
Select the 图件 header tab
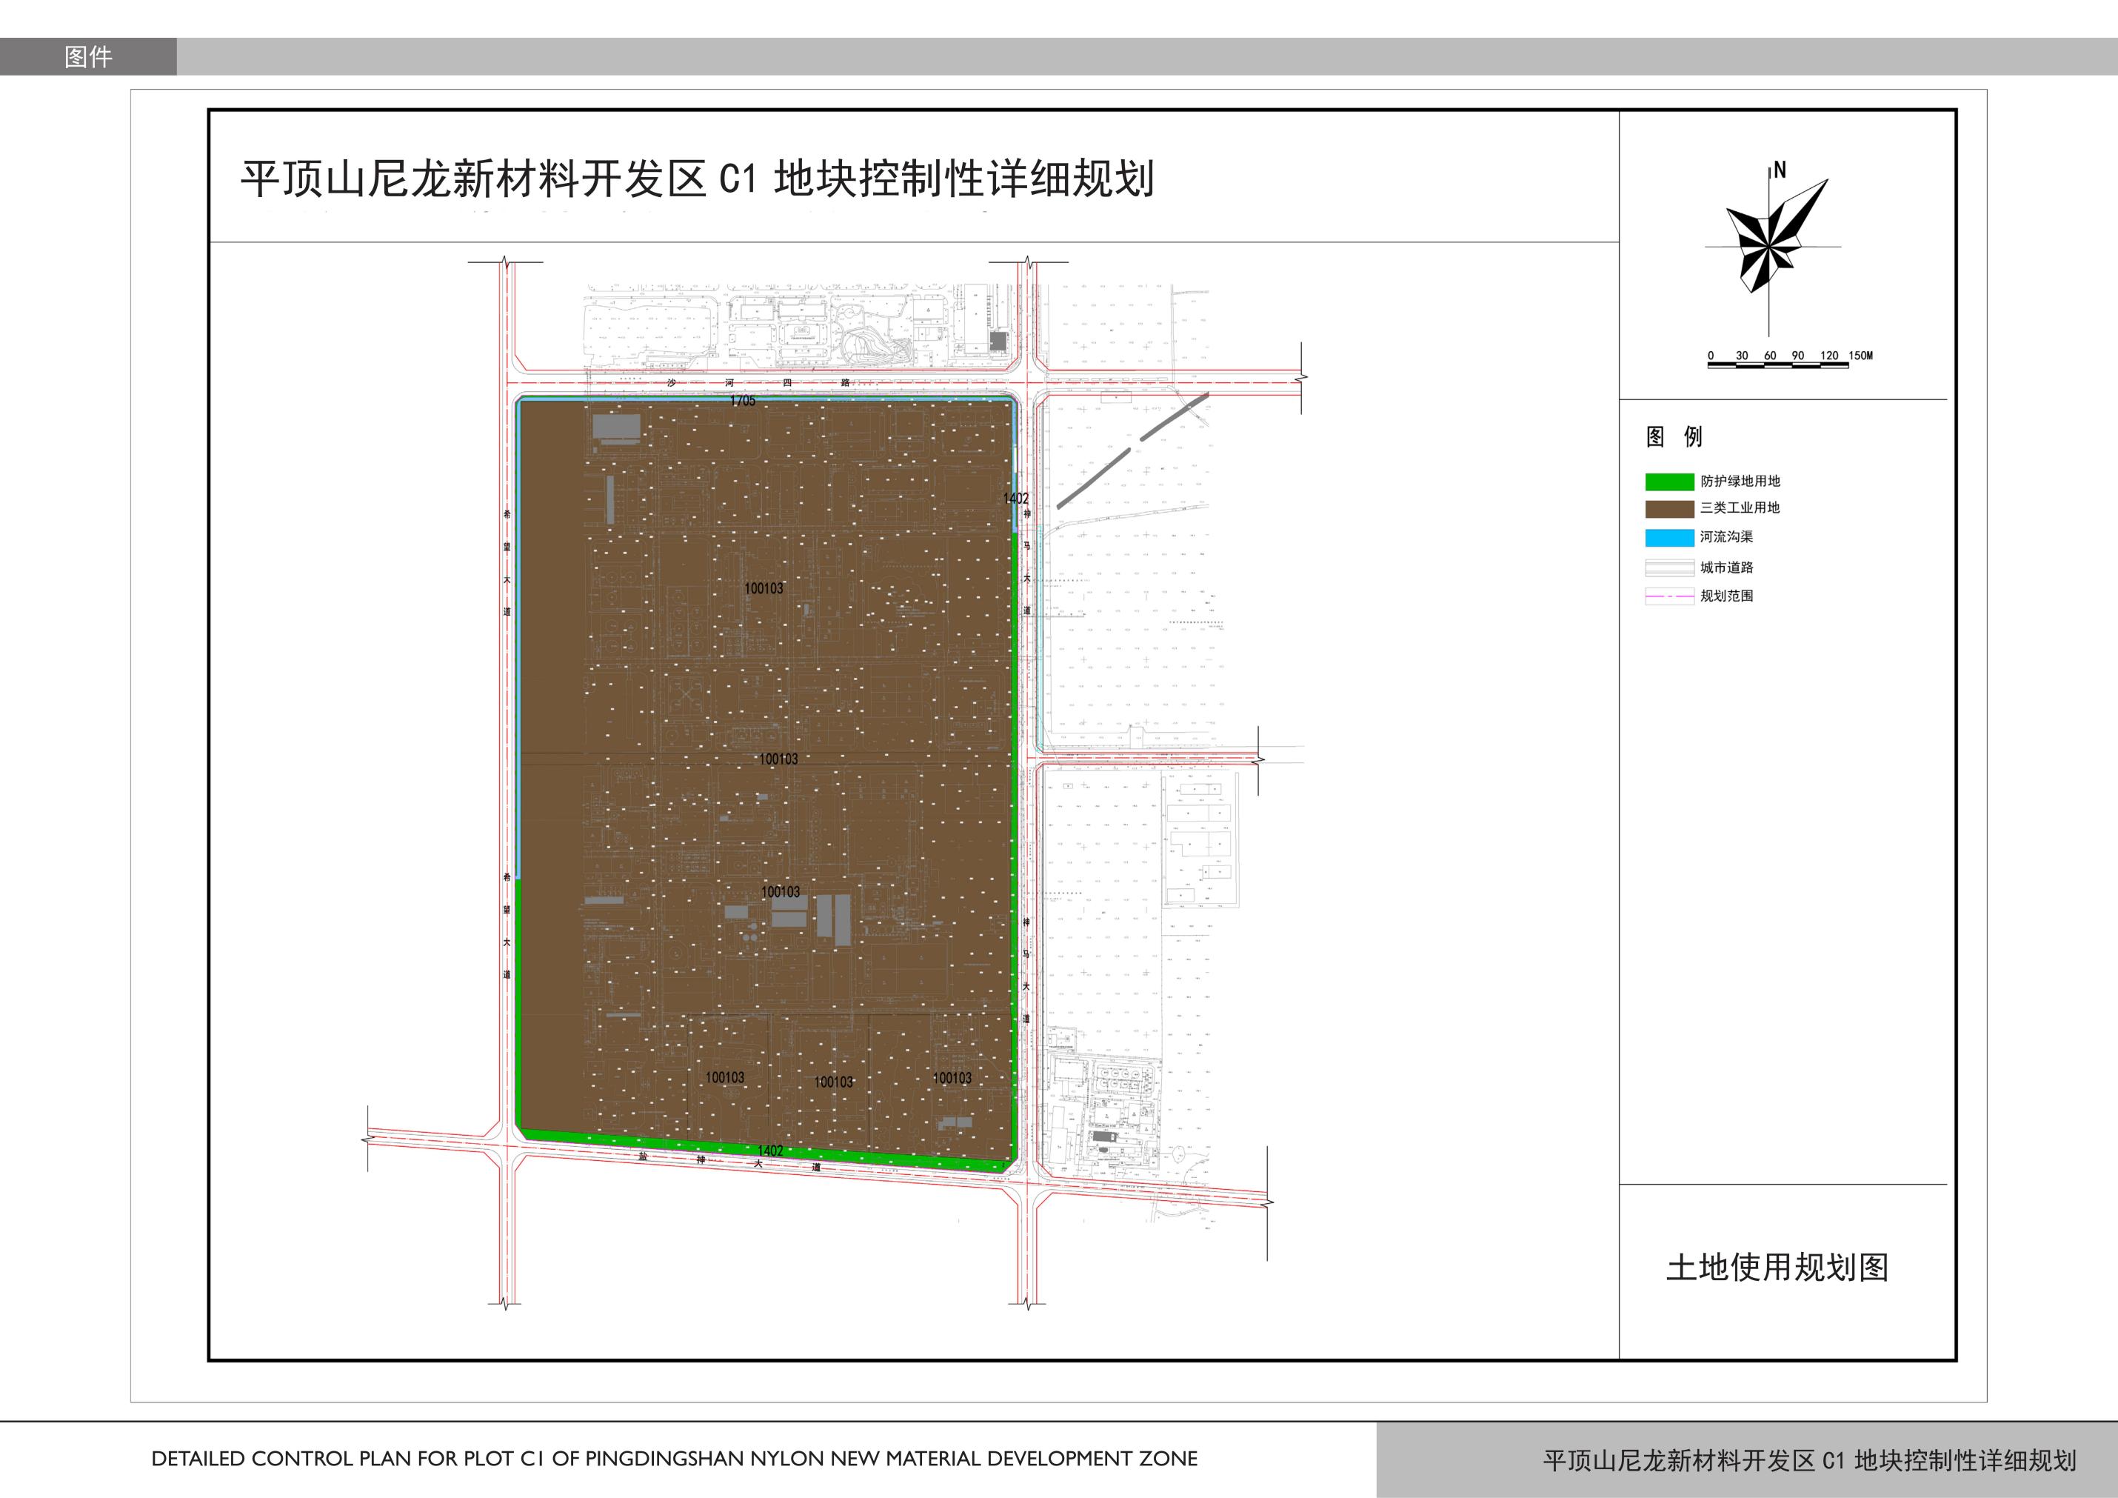tap(89, 56)
